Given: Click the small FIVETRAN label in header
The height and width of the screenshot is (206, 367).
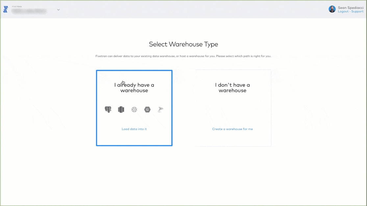Looking at the screenshot, I should pos(17,7).
